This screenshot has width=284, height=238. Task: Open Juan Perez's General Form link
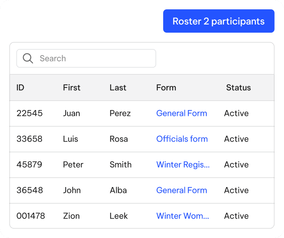pos(181,113)
